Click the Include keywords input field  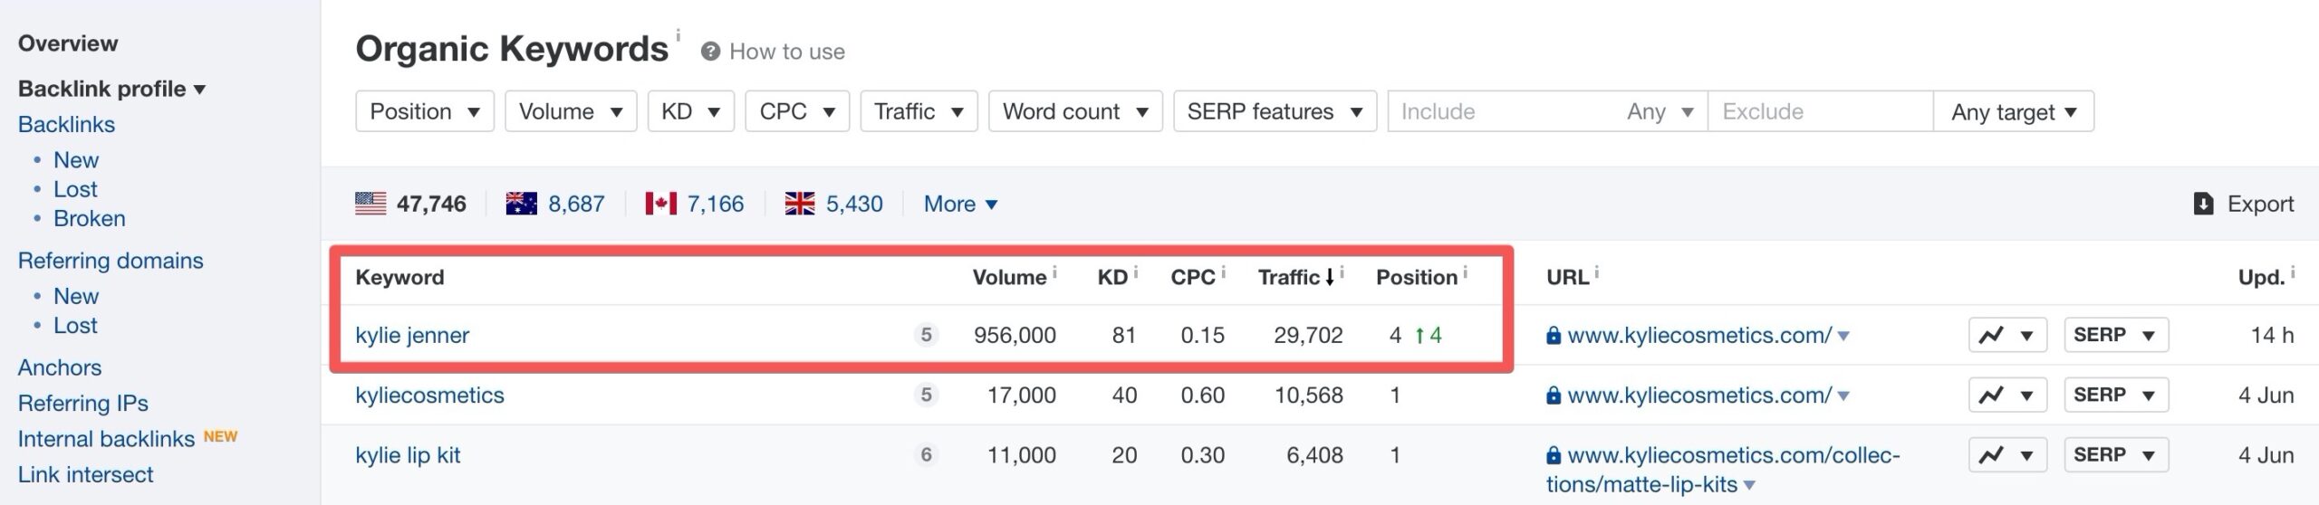(1504, 111)
